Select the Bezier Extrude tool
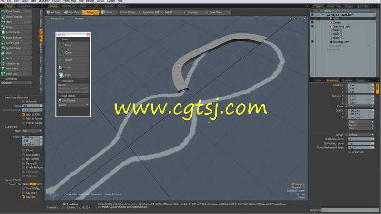Image resolution: width=381 pixels, height=214 pixels. click(16, 38)
